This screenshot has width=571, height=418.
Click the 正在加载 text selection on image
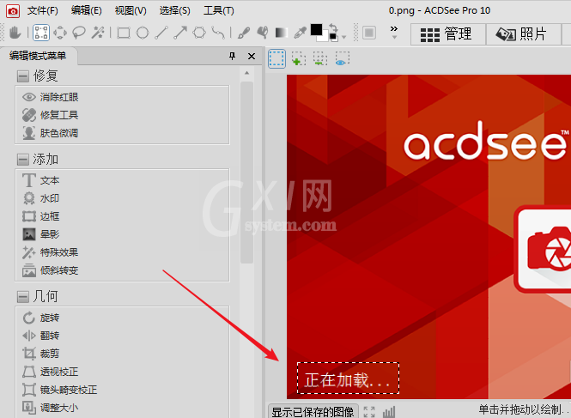[x=348, y=379]
